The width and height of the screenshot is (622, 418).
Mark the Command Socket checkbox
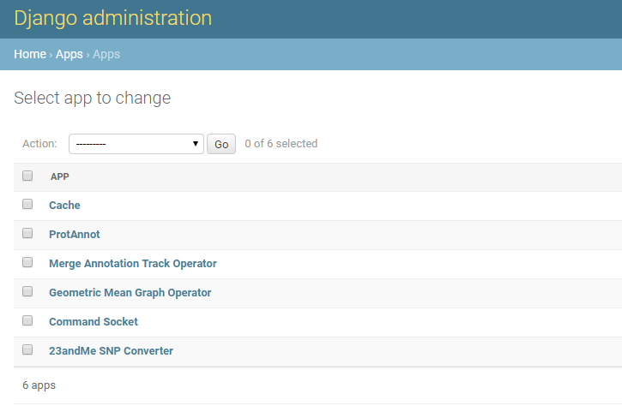click(27, 321)
